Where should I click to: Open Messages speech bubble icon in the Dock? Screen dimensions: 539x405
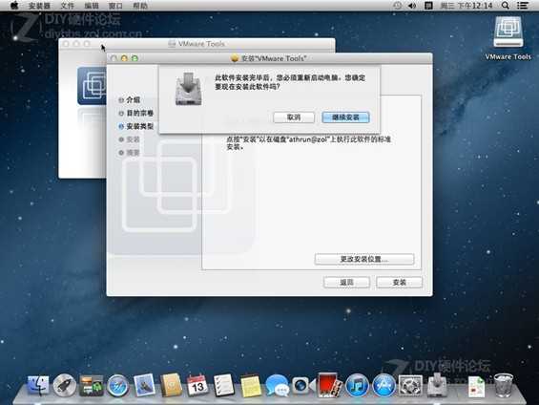pos(277,385)
